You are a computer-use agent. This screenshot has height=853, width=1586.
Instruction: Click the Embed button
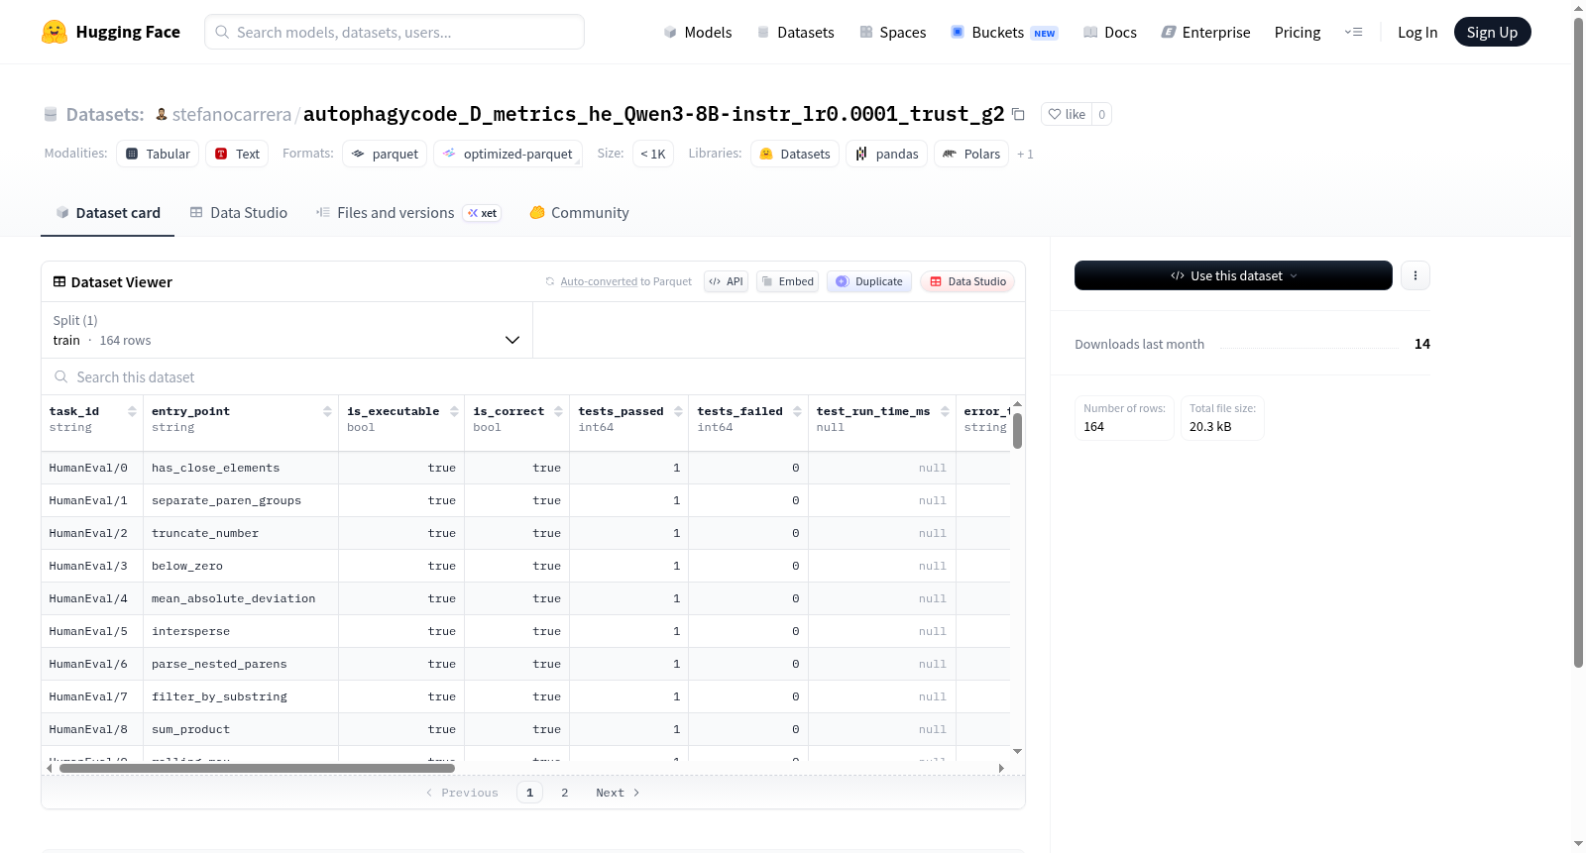(x=788, y=281)
